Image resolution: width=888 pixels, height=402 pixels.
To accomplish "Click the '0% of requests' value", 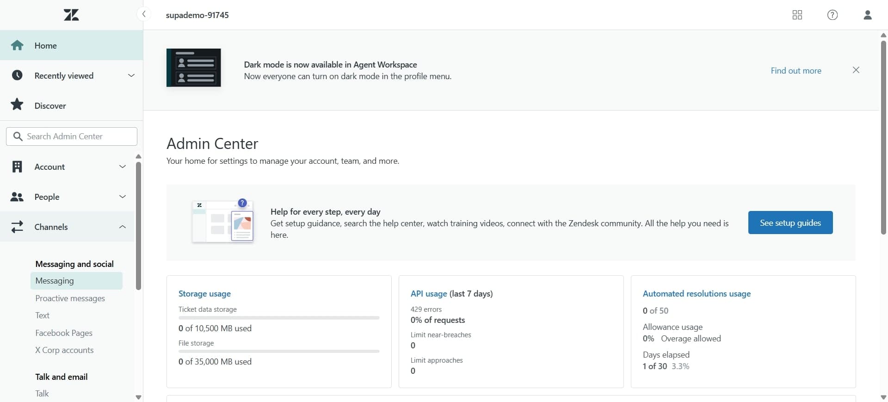I will [x=438, y=320].
